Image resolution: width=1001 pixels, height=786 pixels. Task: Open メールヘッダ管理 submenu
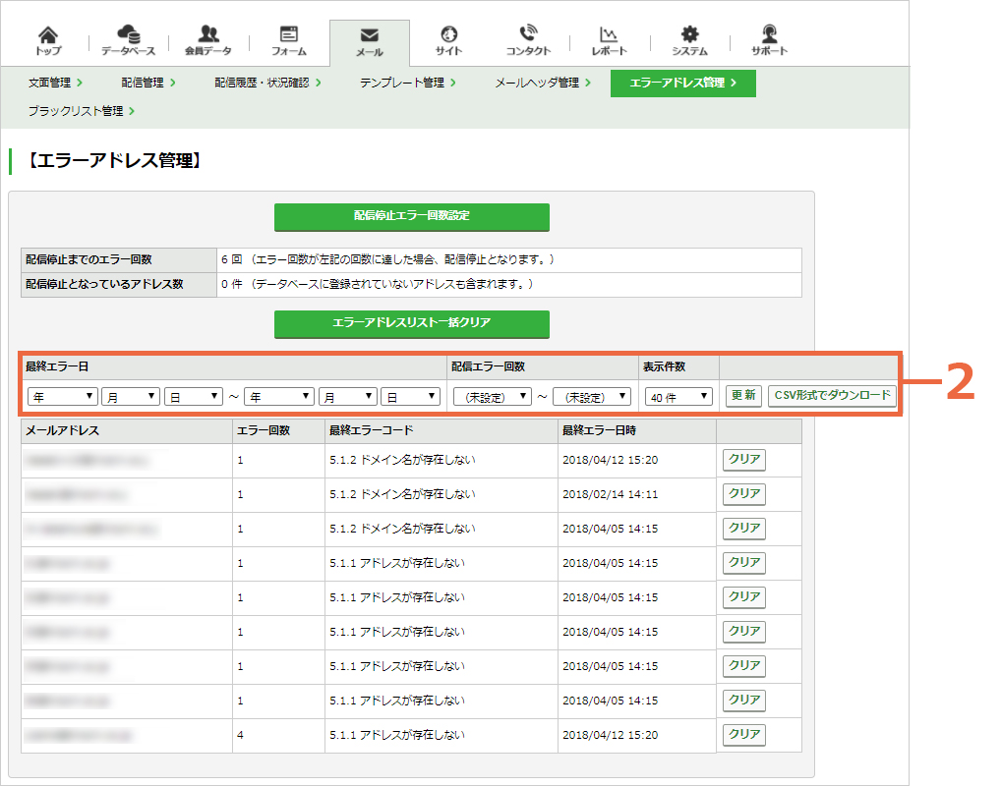coord(543,83)
